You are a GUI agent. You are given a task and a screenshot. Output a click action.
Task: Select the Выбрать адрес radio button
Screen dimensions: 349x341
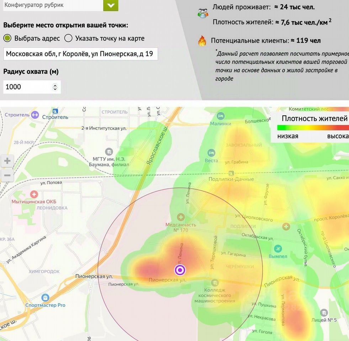click(x=7, y=38)
